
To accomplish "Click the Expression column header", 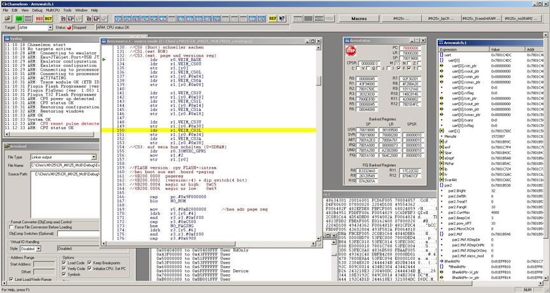I will [x=464, y=50].
